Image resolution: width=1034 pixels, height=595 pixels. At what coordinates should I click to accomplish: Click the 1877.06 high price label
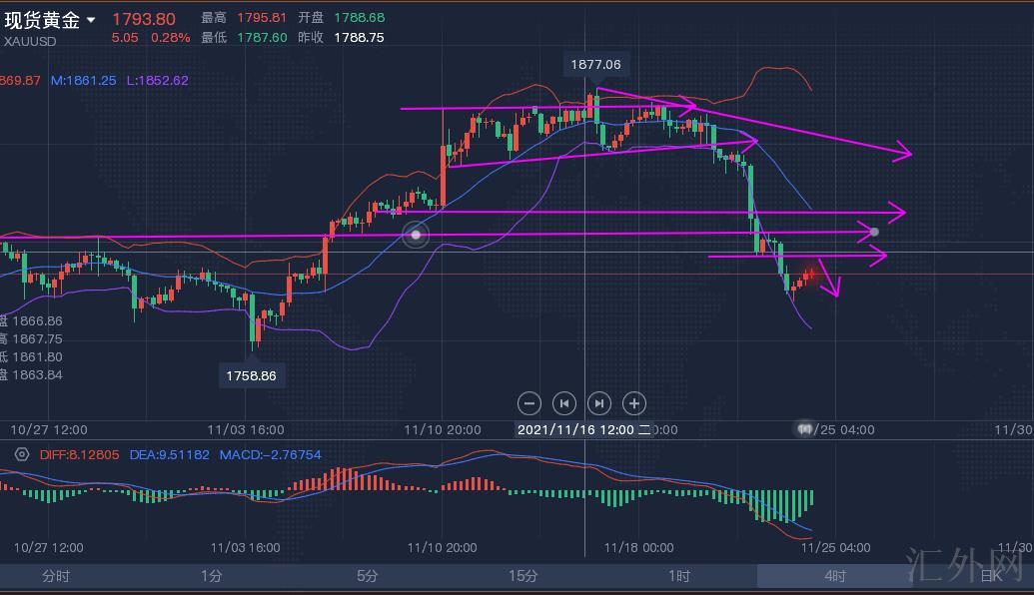tap(595, 65)
